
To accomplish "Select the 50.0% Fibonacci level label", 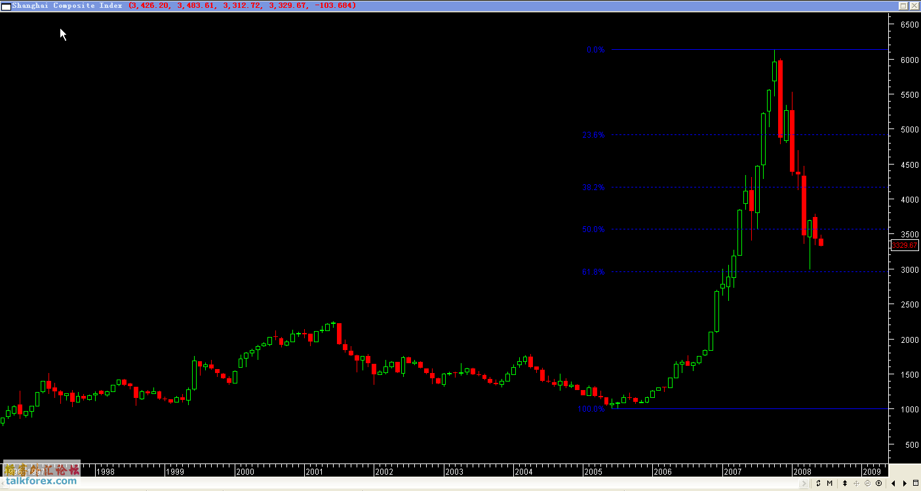I will tap(593, 229).
